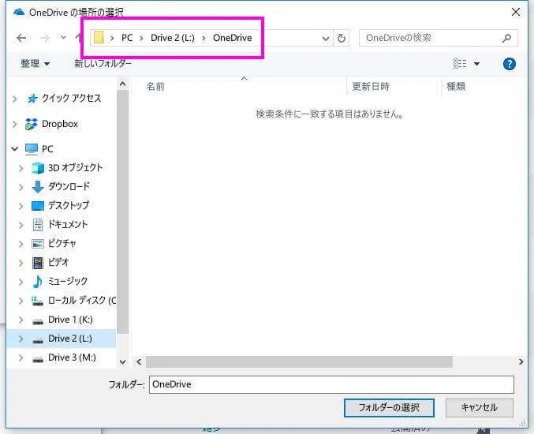Open the view options dropdown arrow
The image size is (534, 434).
pyautogui.click(x=476, y=64)
